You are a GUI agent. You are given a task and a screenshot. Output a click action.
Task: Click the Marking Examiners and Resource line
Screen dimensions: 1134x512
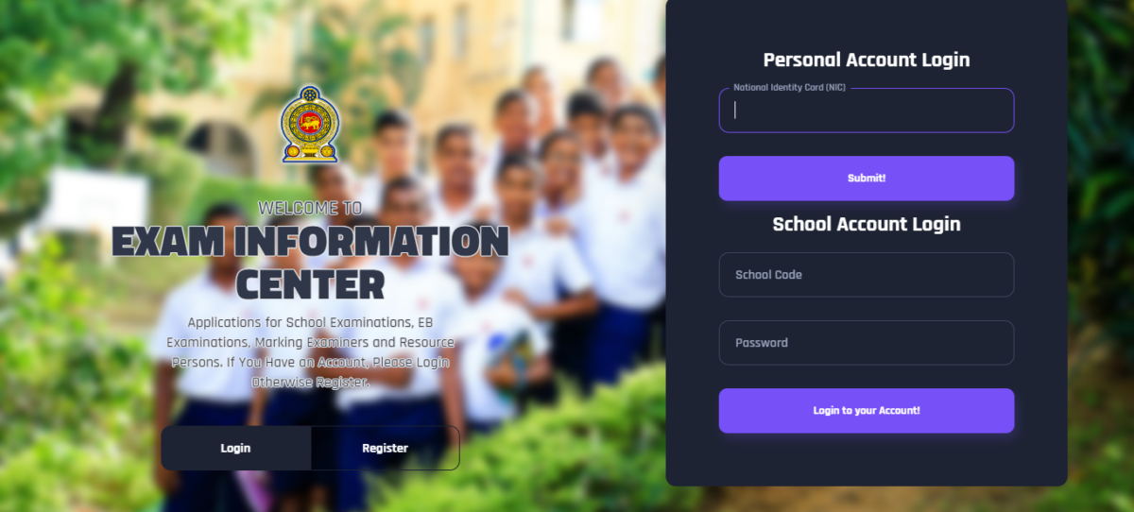coord(310,342)
